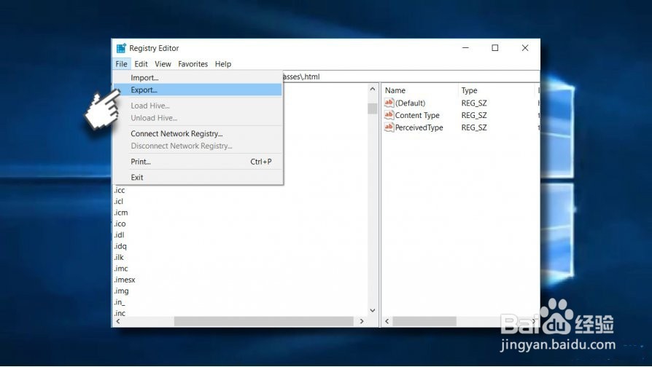Select the .idq key in tree
Viewport: 652px width, 367px height.
120,246
